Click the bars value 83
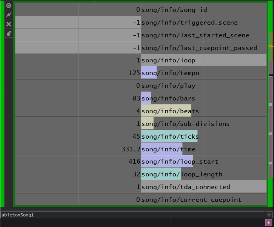The width and height of the screenshot is (274, 227). click(x=136, y=99)
